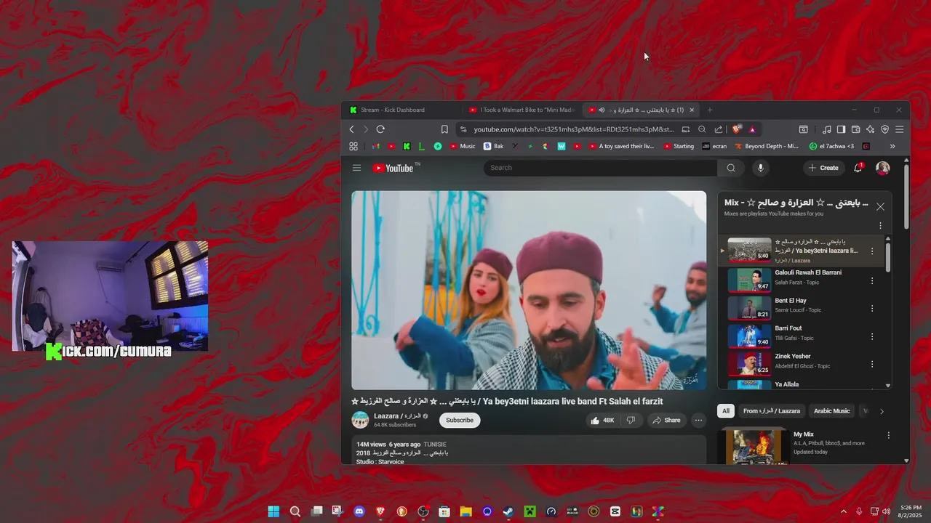Viewport: 931px width, 523px height.
Task: Open the Leo AI sparkle icon
Action: pyautogui.click(x=870, y=129)
